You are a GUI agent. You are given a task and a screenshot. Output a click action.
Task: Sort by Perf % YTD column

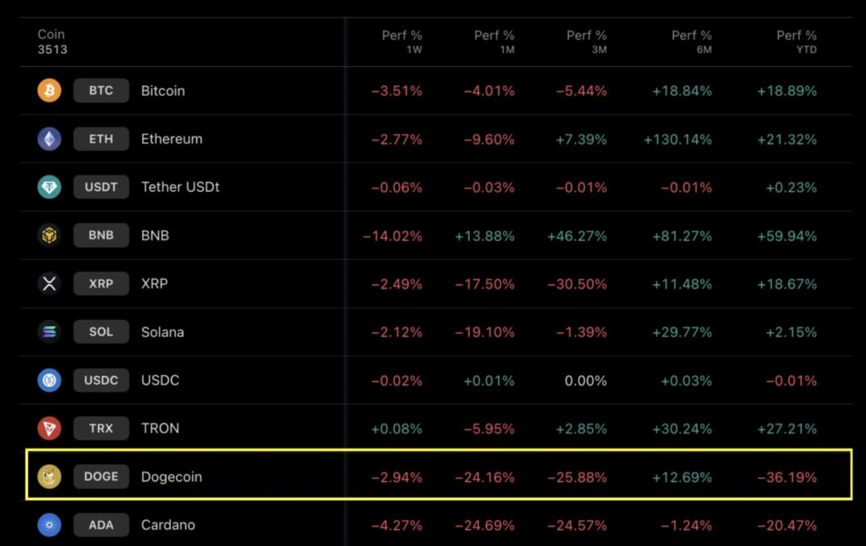(x=796, y=41)
